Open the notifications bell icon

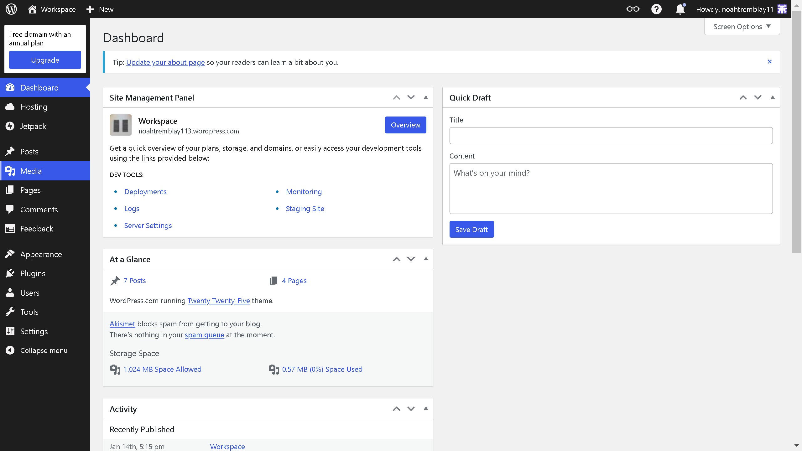pos(680,9)
